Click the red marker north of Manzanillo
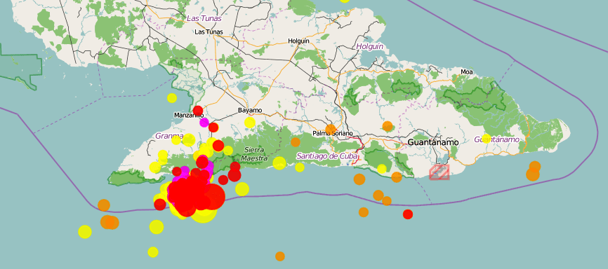This screenshot has height=269, width=608. [198, 110]
